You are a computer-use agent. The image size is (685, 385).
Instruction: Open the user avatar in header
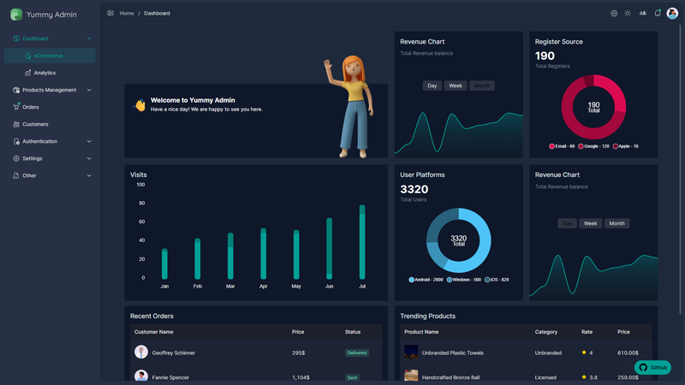672,14
